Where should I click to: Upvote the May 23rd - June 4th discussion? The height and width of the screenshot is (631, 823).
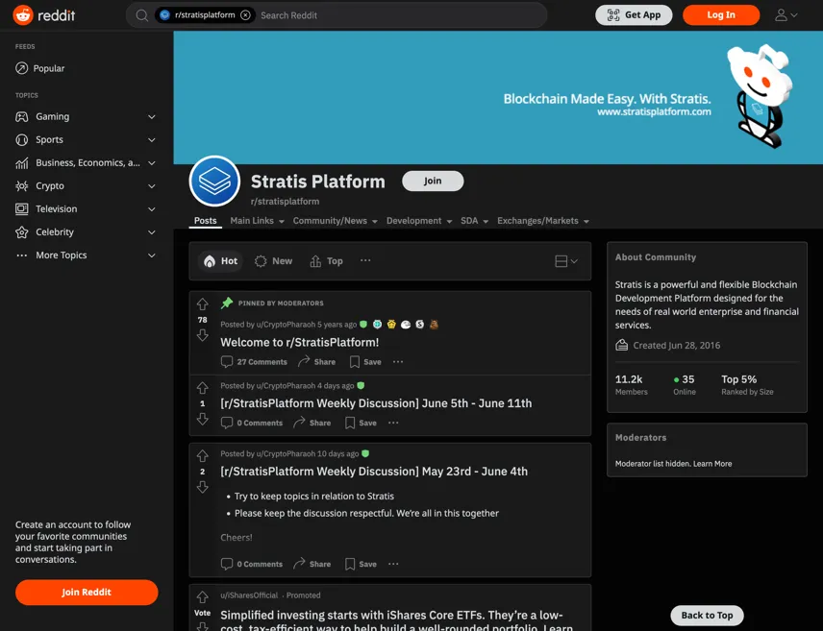pyautogui.click(x=203, y=456)
